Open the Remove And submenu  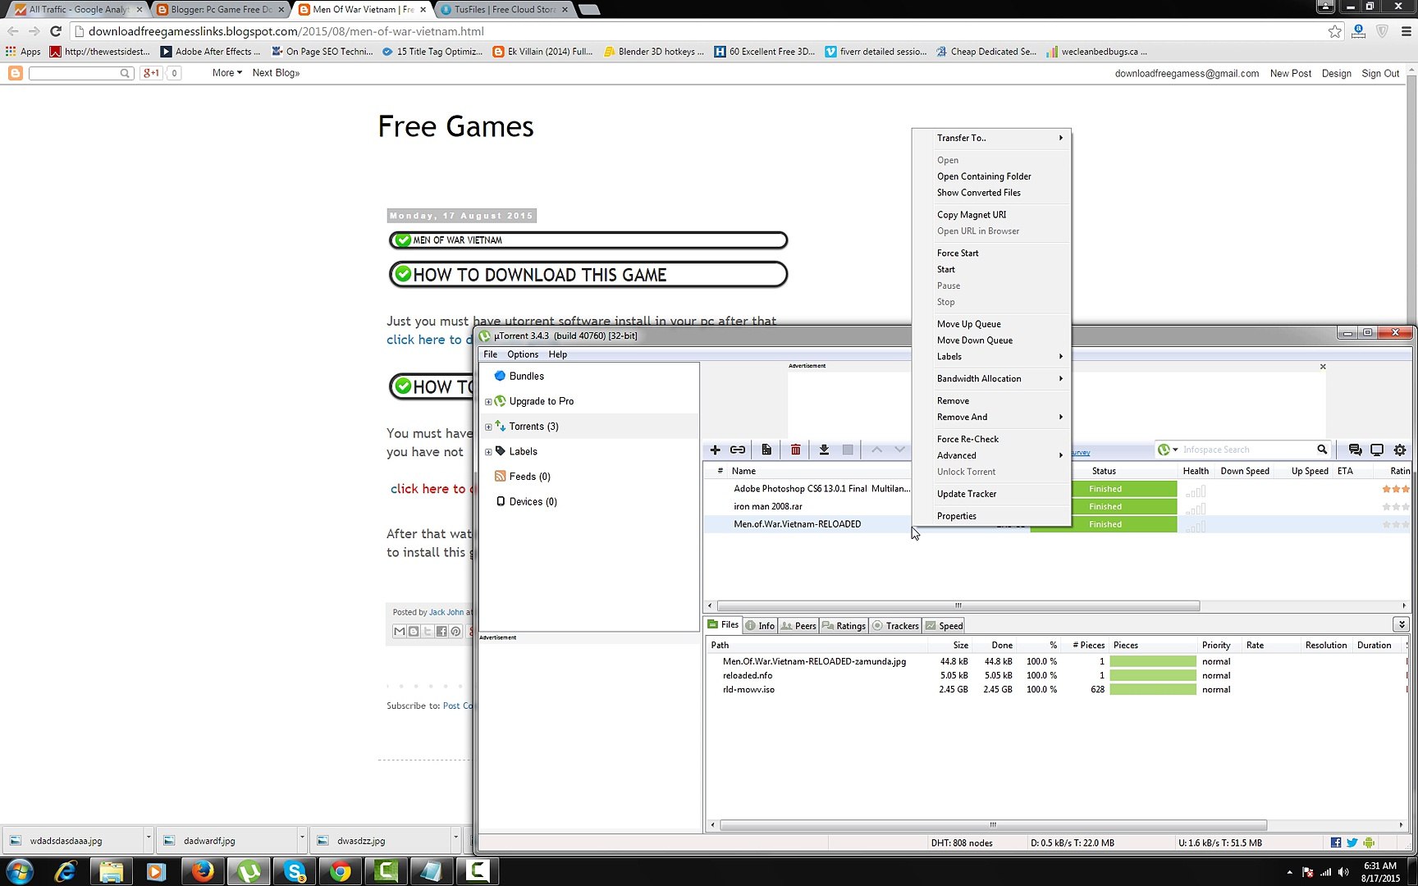click(991, 417)
